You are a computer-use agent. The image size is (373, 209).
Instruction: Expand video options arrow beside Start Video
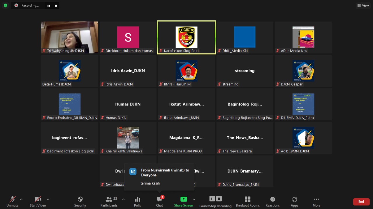point(48,199)
